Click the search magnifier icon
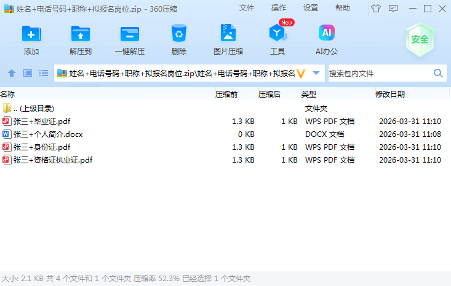451x286 pixels. pyautogui.click(x=438, y=74)
